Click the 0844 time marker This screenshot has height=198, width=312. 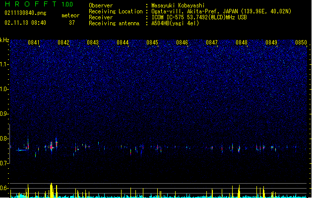(x=123, y=43)
